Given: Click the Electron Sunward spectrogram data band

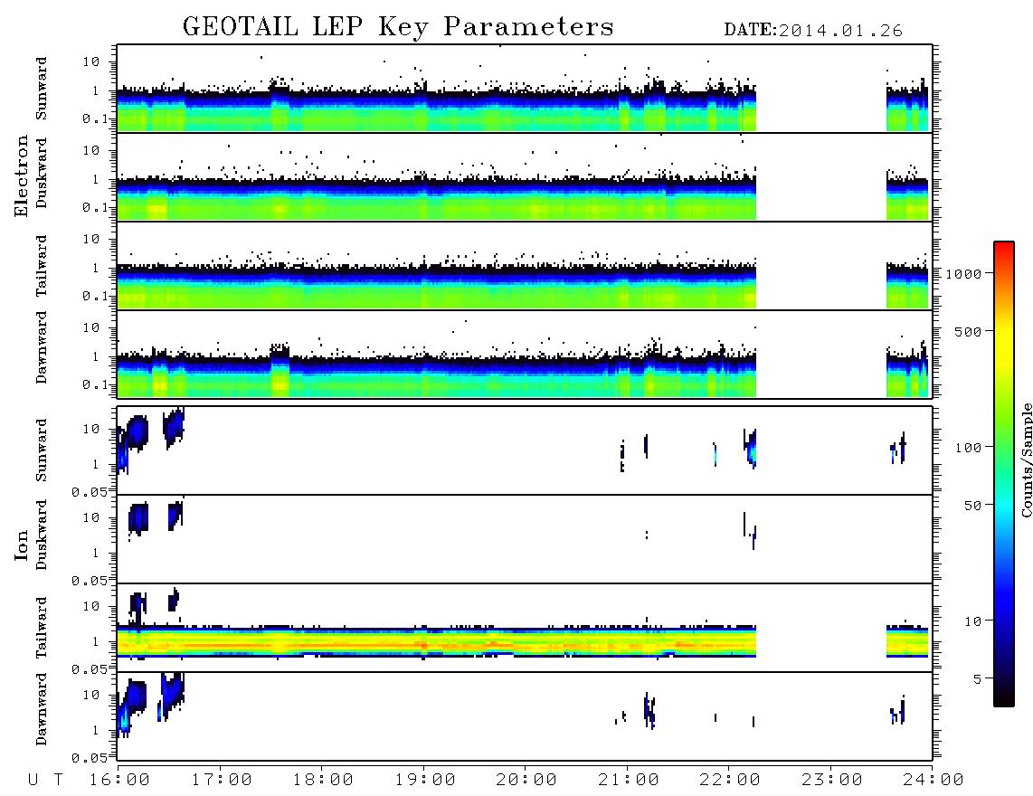Looking at the screenshot, I should click(436, 109).
